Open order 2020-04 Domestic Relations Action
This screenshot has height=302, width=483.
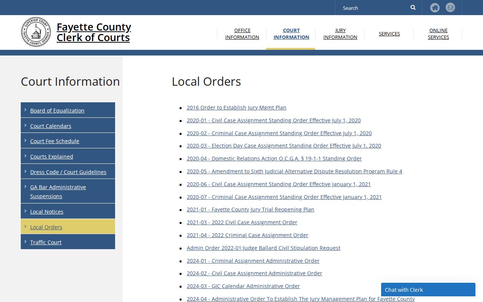274,159
